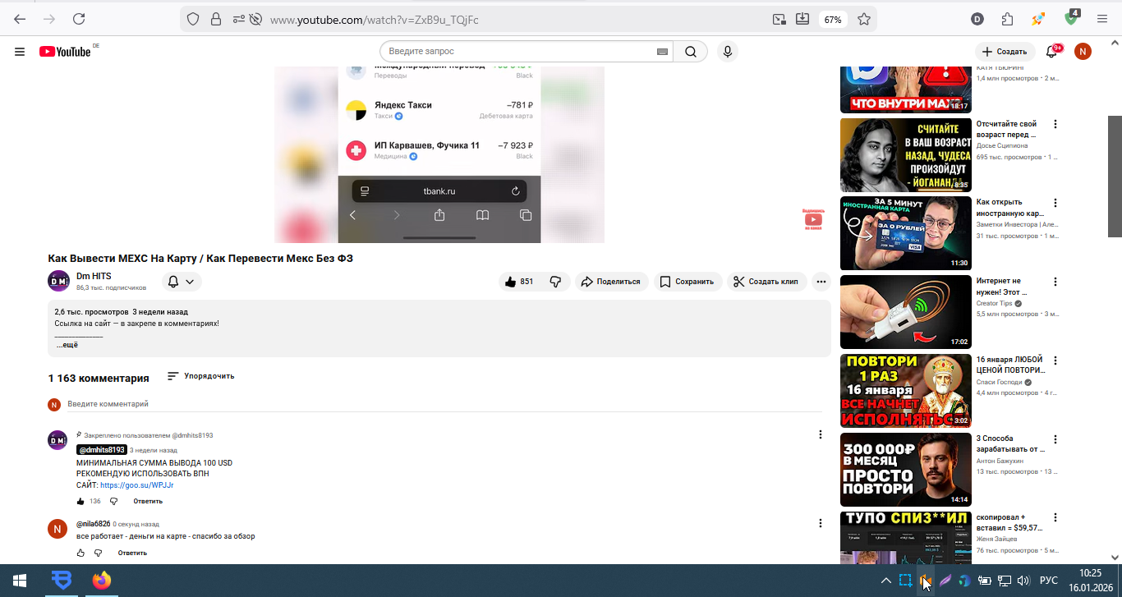Open the on-screen keyboard icon in the search box
1122x597 pixels.
(x=663, y=52)
